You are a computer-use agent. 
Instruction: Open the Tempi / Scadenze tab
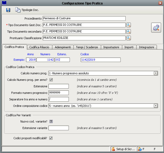tap(87, 47)
